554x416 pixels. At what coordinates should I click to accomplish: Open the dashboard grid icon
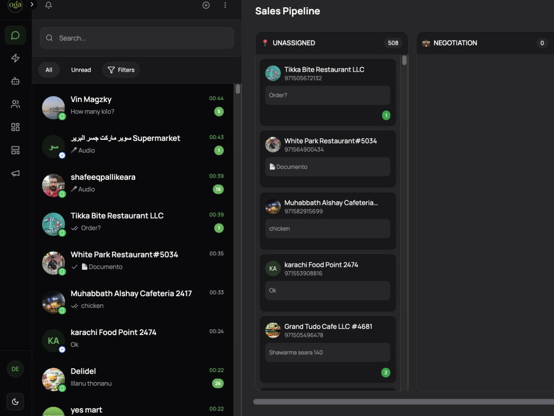coord(15,127)
